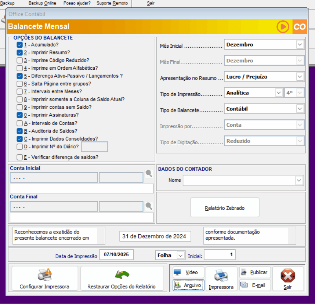315x304 pixels.
Task: Click the Publicar button
Action: (x=255, y=272)
